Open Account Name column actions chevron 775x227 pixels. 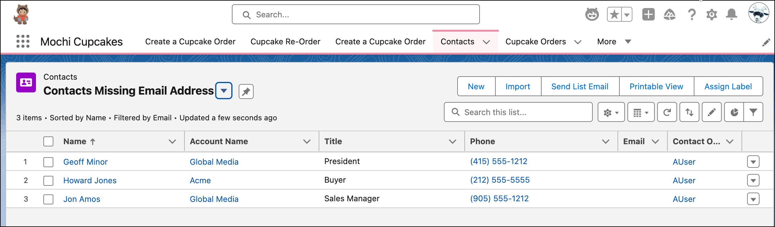[x=307, y=141]
